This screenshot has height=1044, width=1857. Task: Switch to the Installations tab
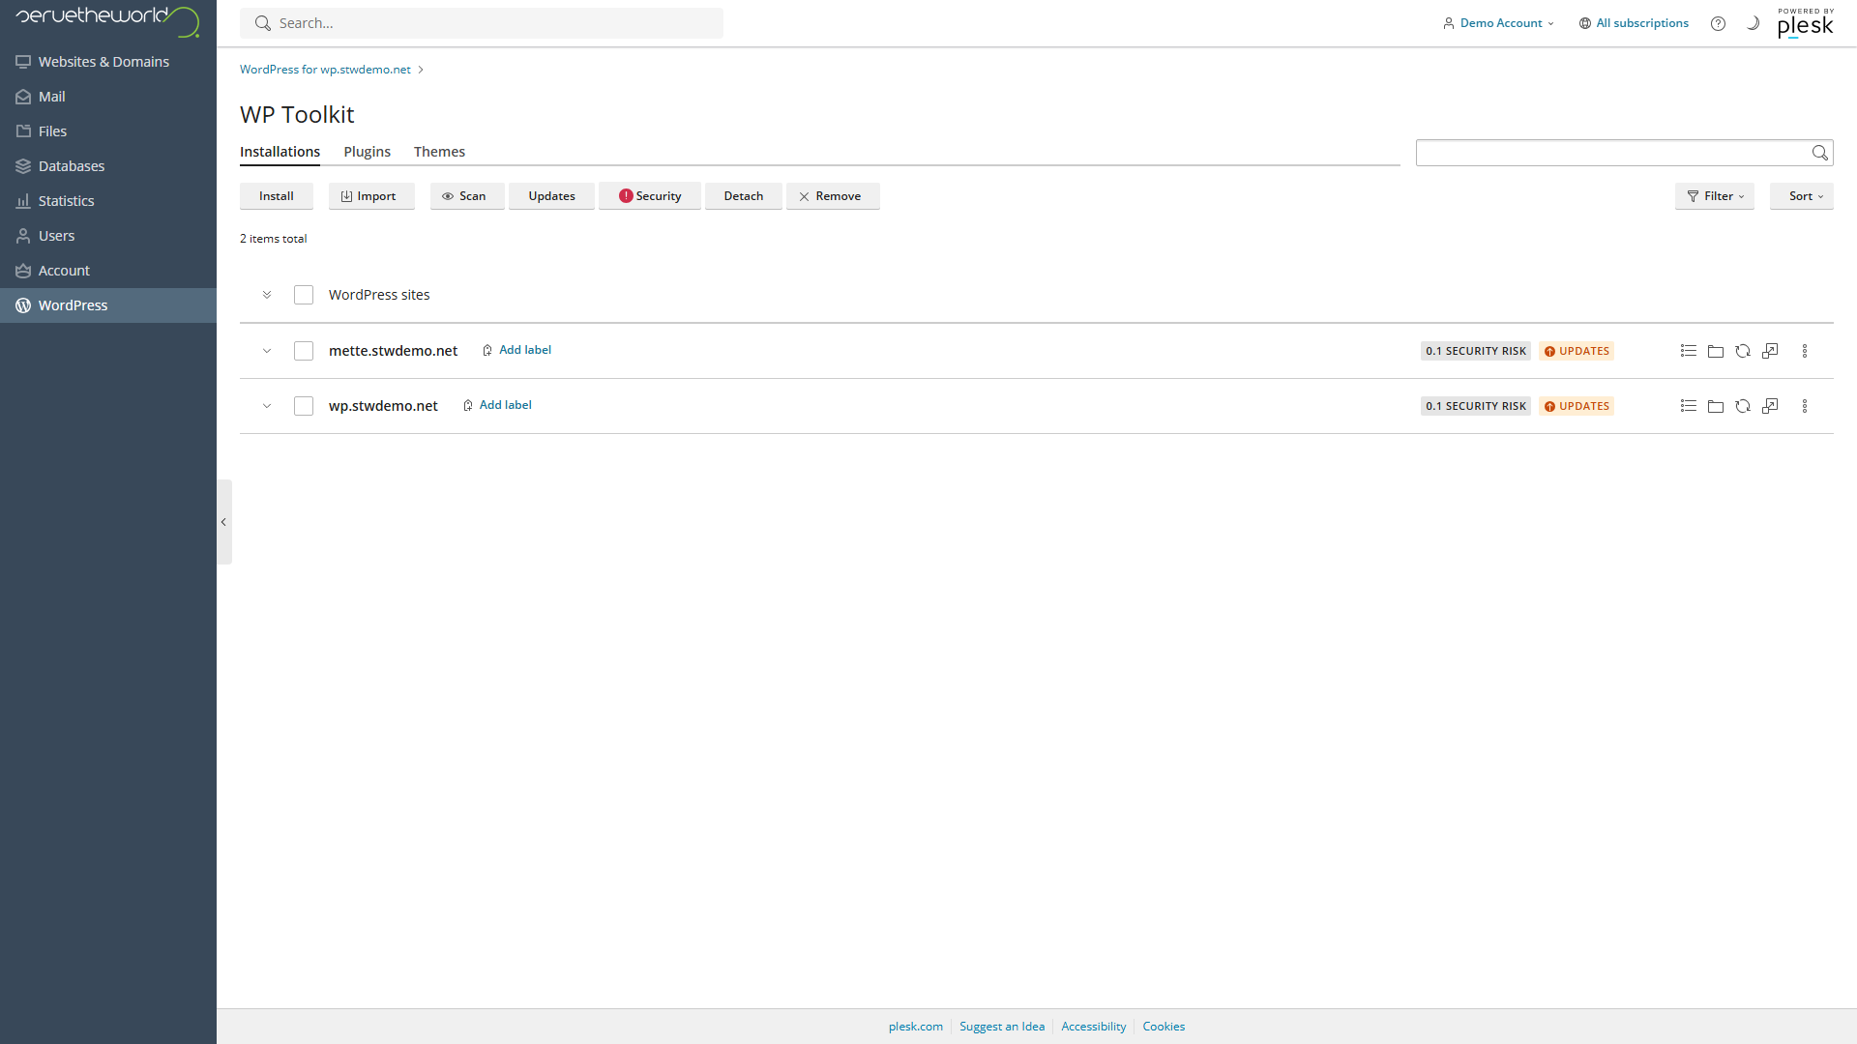(280, 152)
